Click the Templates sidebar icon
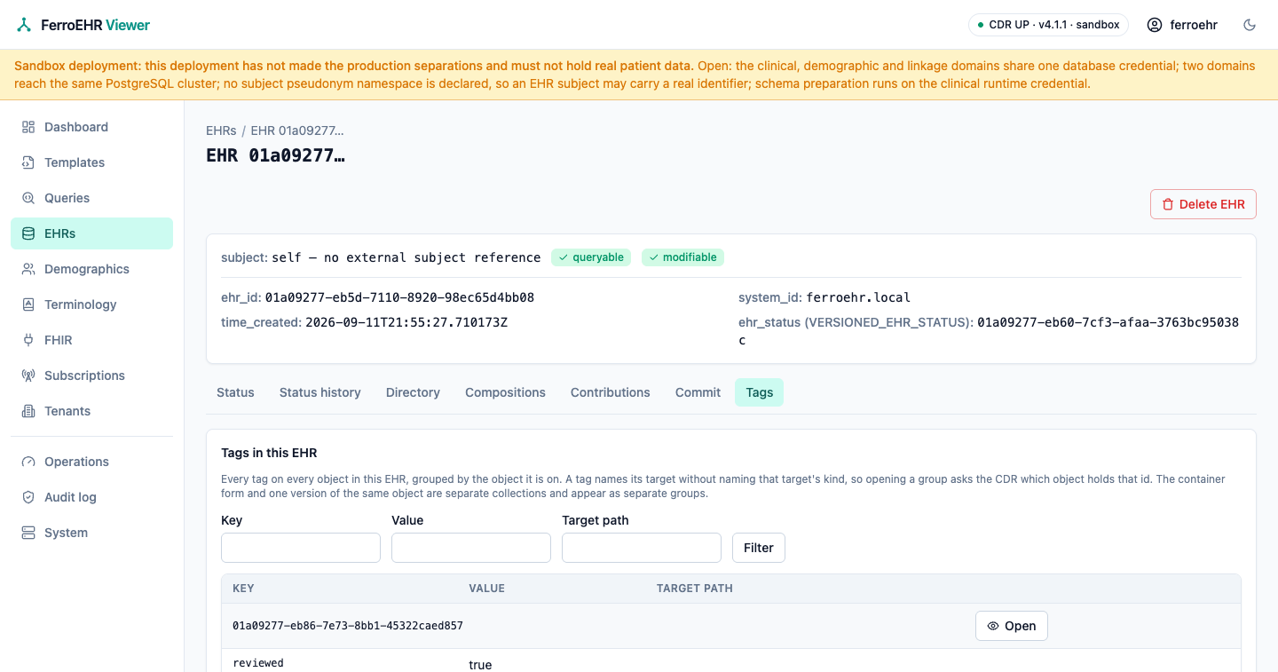 click(x=28, y=162)
